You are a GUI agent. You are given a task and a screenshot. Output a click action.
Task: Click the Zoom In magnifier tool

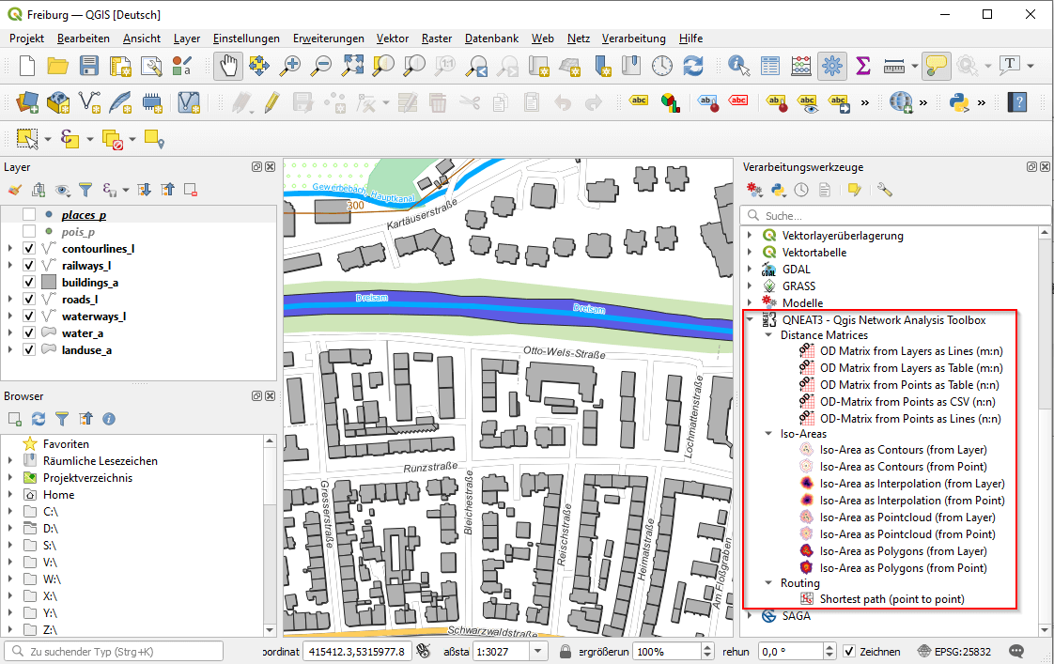291,66
